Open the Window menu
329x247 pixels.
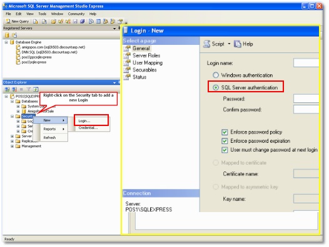[57, 14]
